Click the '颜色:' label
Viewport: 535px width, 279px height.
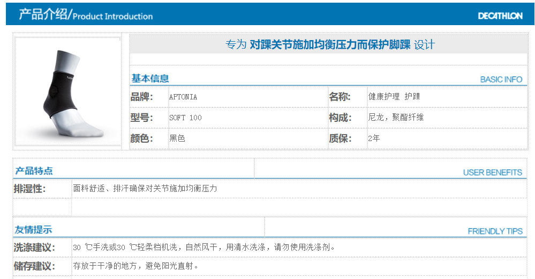141,138
